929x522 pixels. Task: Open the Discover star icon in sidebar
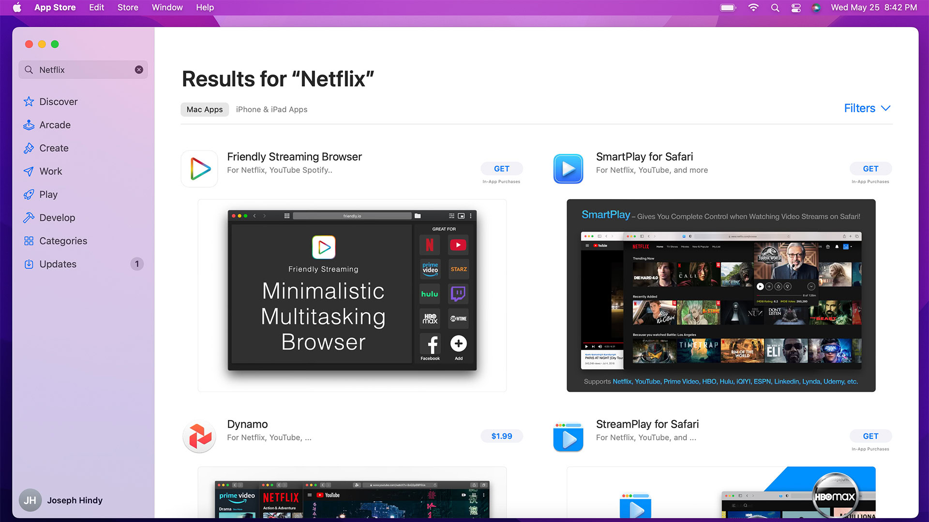pyautogui.click(x=29, y=101)
